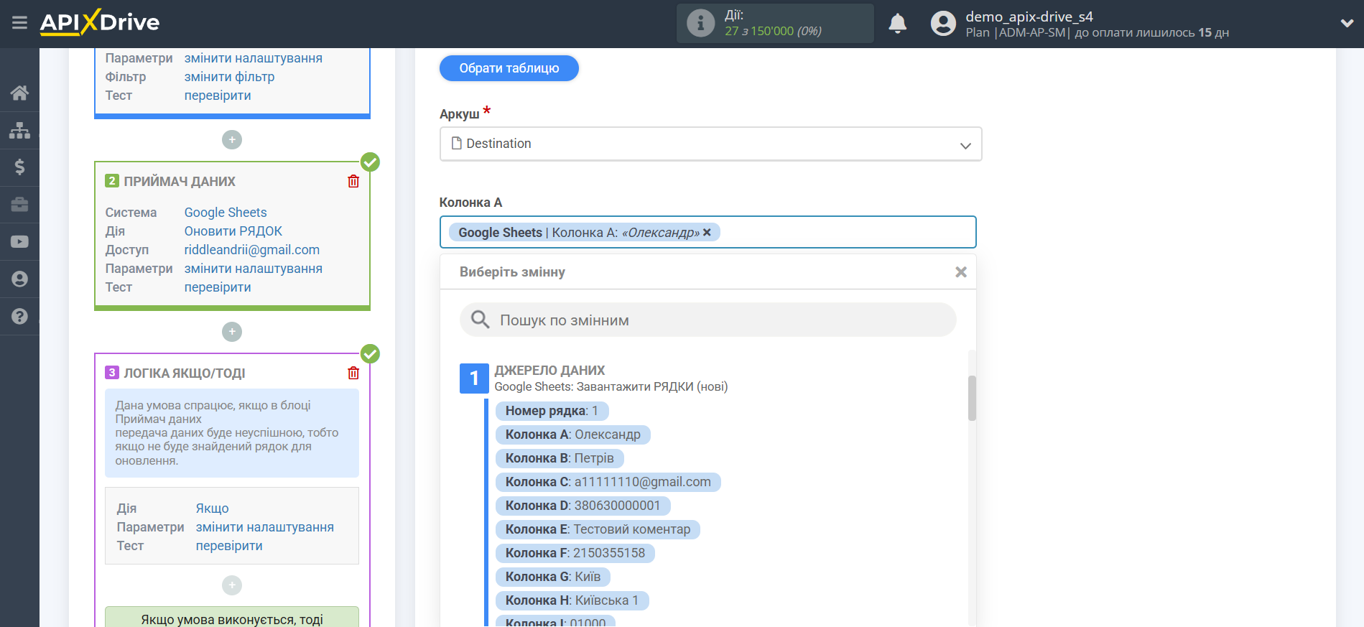Click the actions info icon
This screenshot has height=627, width=1364.
pyautogui.click(x=700, y=23)
